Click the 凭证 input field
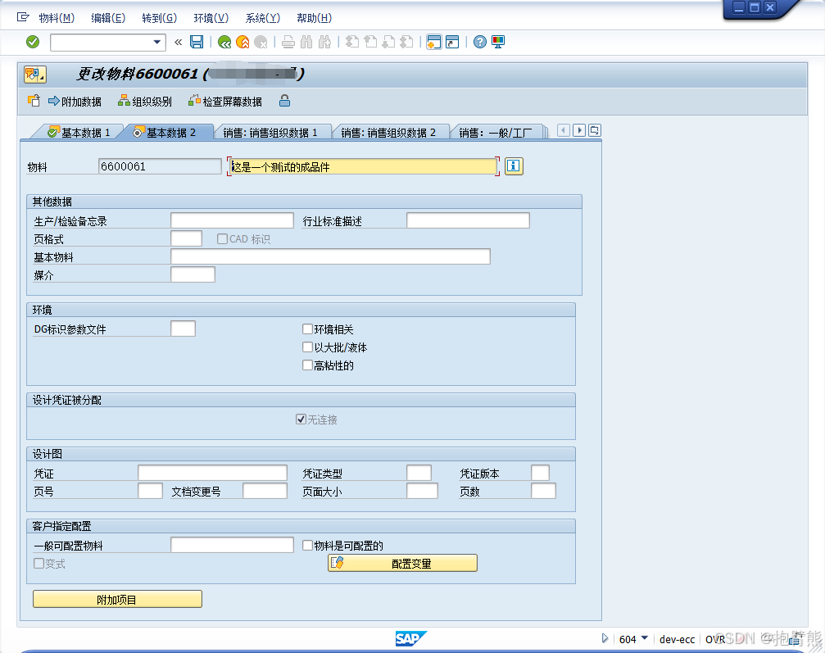 [212, 473]
